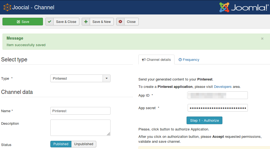Open the Type dropdown showing Pinterest
This screenshot has width=270, height=149.
[x=80, y=78]
